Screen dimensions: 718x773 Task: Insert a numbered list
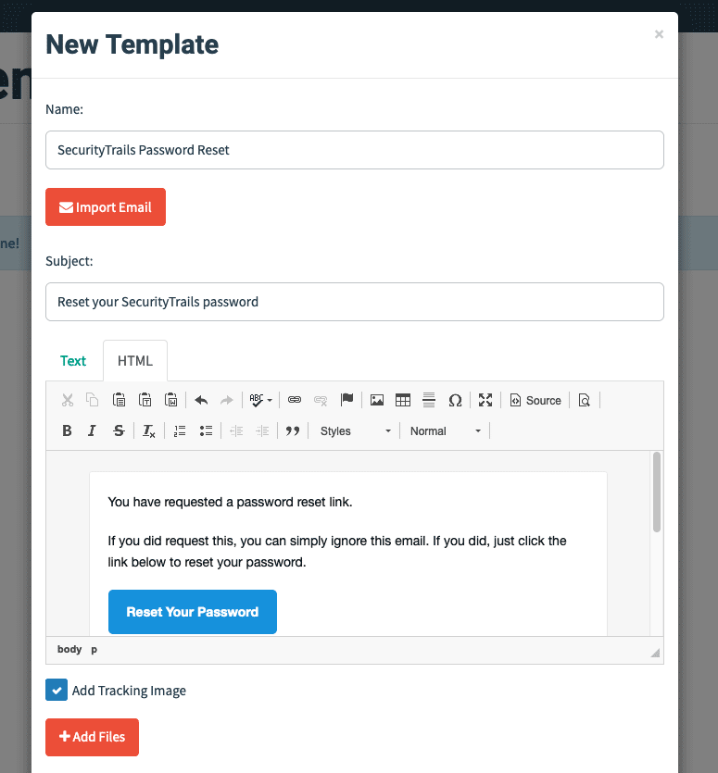[x=180, y=430]
